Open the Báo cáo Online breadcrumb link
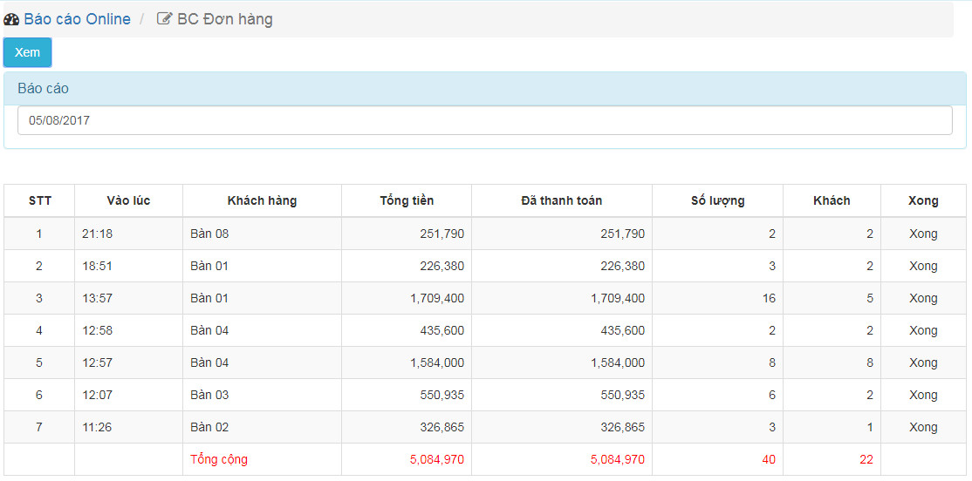Image resolution: width=972 pixels, height=481 pixels. (77, 19)
